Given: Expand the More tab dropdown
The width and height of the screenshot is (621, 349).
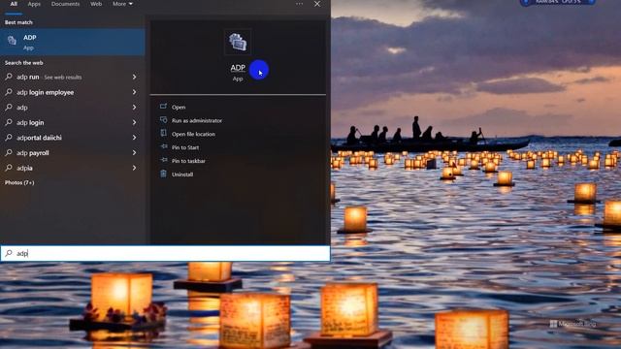Looking at the screenshot, I should [x=122, y=4].
